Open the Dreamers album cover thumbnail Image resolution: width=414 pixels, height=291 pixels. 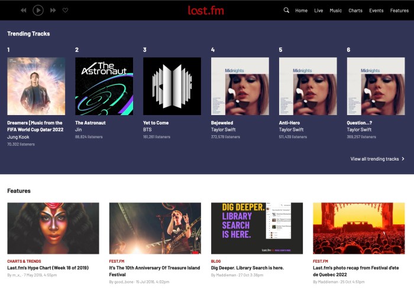point(36,86)
